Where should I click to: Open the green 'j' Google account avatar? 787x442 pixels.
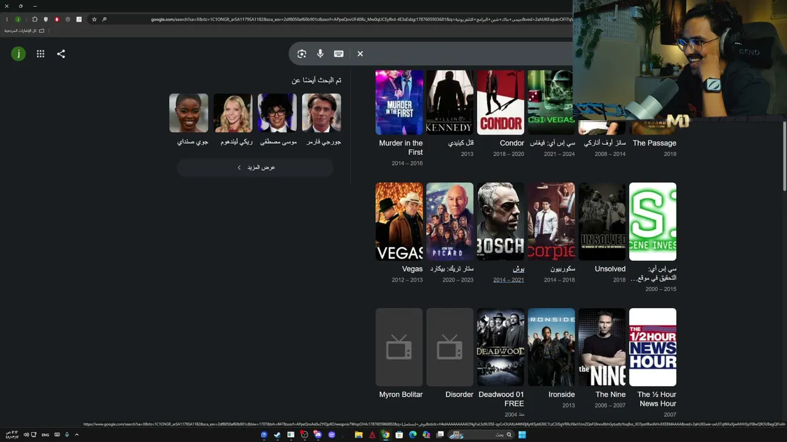pyautogui.click(x=18, y=54)
